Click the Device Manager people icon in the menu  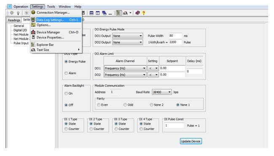coord(33,32)
